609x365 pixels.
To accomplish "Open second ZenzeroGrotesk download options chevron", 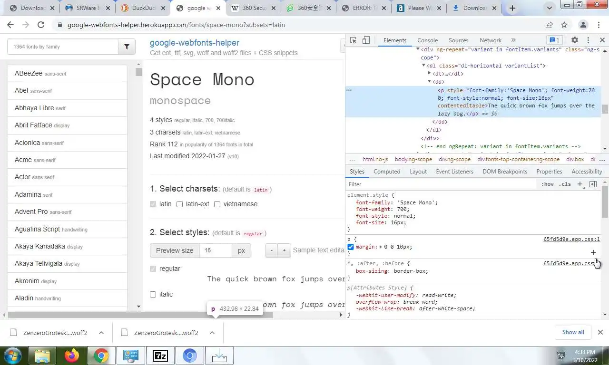I will coord(212,333).
